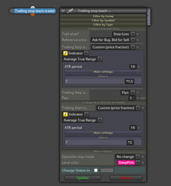
Task: Click the gray Change Status to field
Action: point(107,170)
